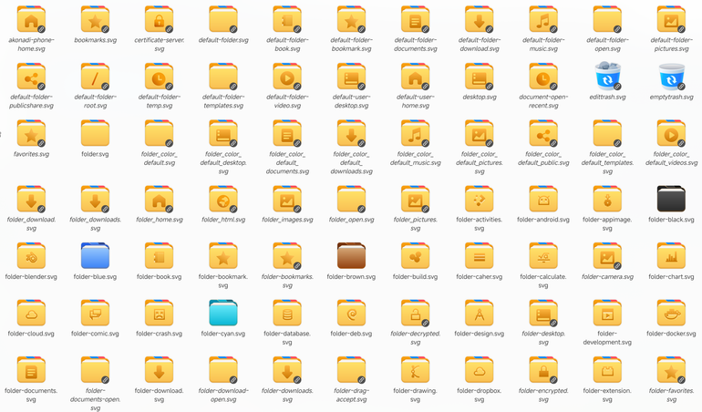Select the folder-docker.svg whale icon

point(671,313)
